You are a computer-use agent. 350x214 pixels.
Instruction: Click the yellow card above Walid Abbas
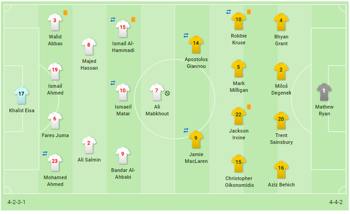point(66,12)
